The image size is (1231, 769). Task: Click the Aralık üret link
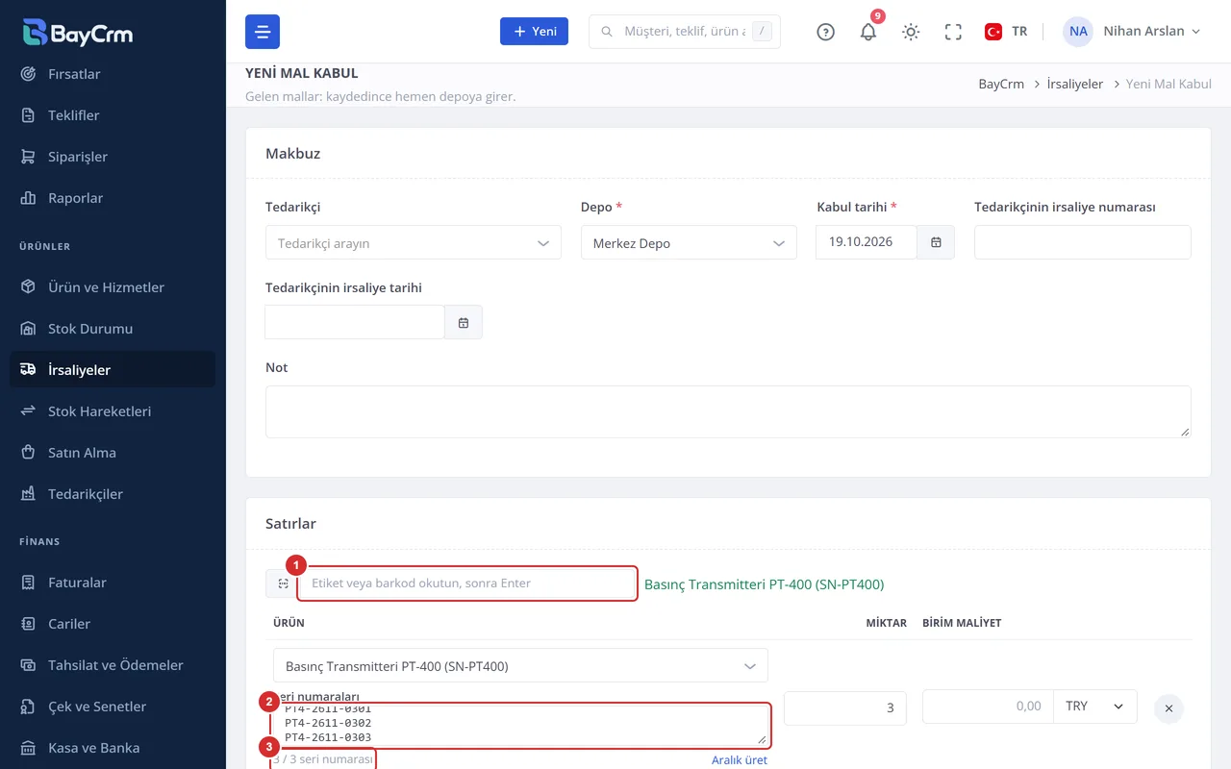coord(740,760)
